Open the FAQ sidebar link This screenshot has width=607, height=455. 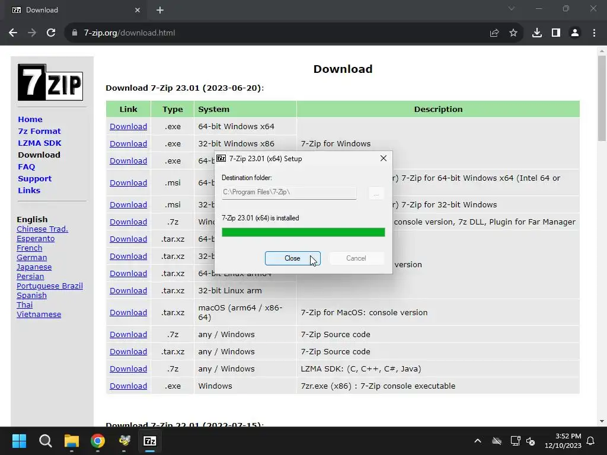tap(26, 166)
